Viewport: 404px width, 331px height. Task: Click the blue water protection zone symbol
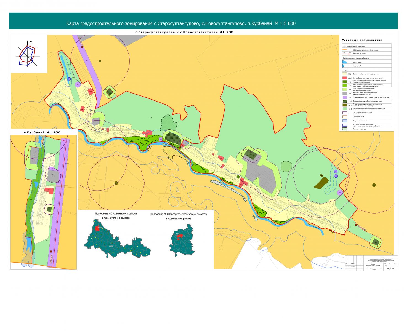tap(345, 121)
